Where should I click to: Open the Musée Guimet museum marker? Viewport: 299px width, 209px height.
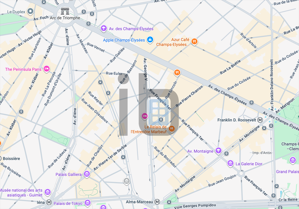coord(48,192)
